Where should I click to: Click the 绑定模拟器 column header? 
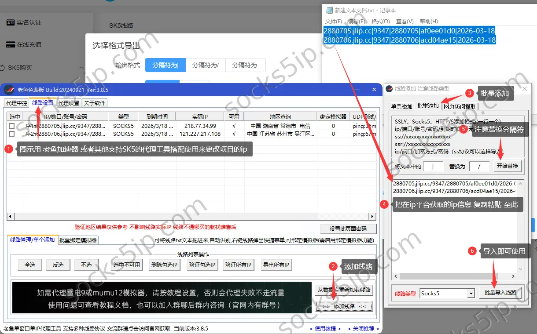coord(333,116)
